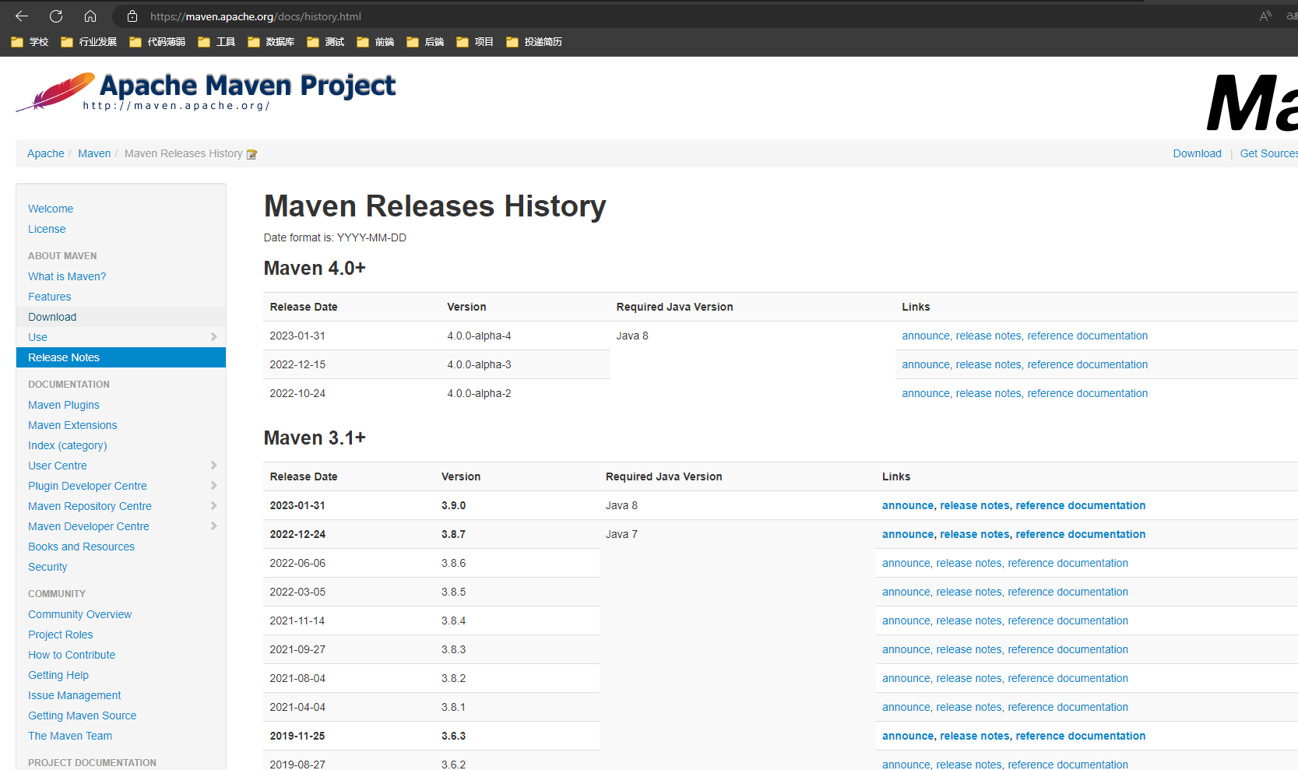Image resolution: width=1298 pixels, height=770 pixels.
Task: Open the Welcome sidebar item
Action: [51, 209]
